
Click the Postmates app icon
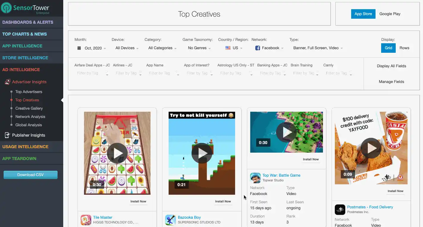click(x=340, y=210)
